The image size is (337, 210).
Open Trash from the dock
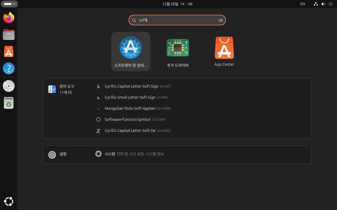tap(9, 103)
